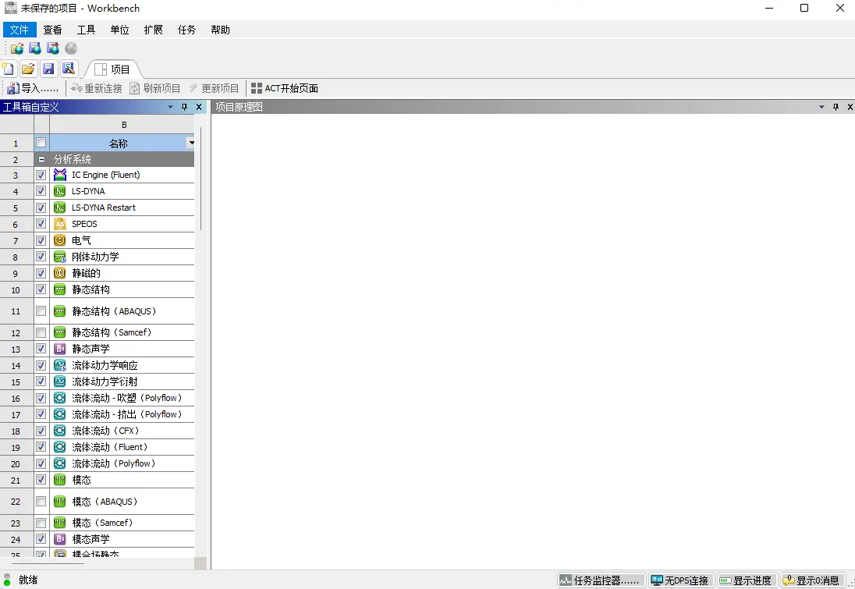Pin the 项目原理图 panel

(x=836, y=107)
